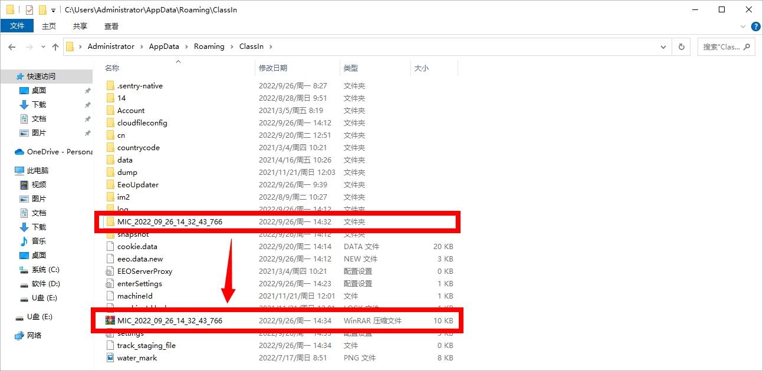Click the help question mark icon
This screenshot has height=371, width=763.
coord(757,26)
